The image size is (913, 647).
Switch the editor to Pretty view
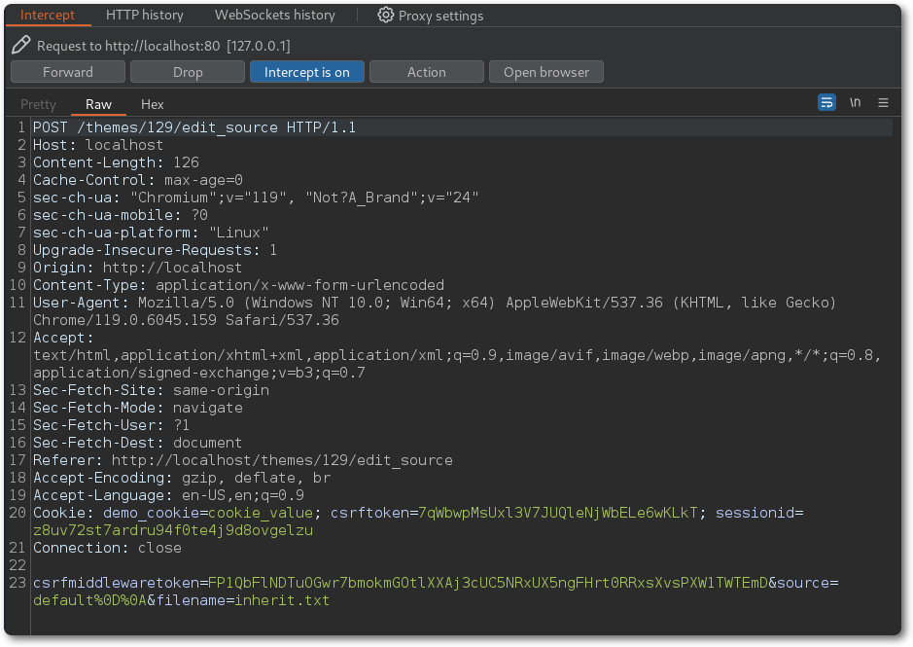tap(39, 104)
